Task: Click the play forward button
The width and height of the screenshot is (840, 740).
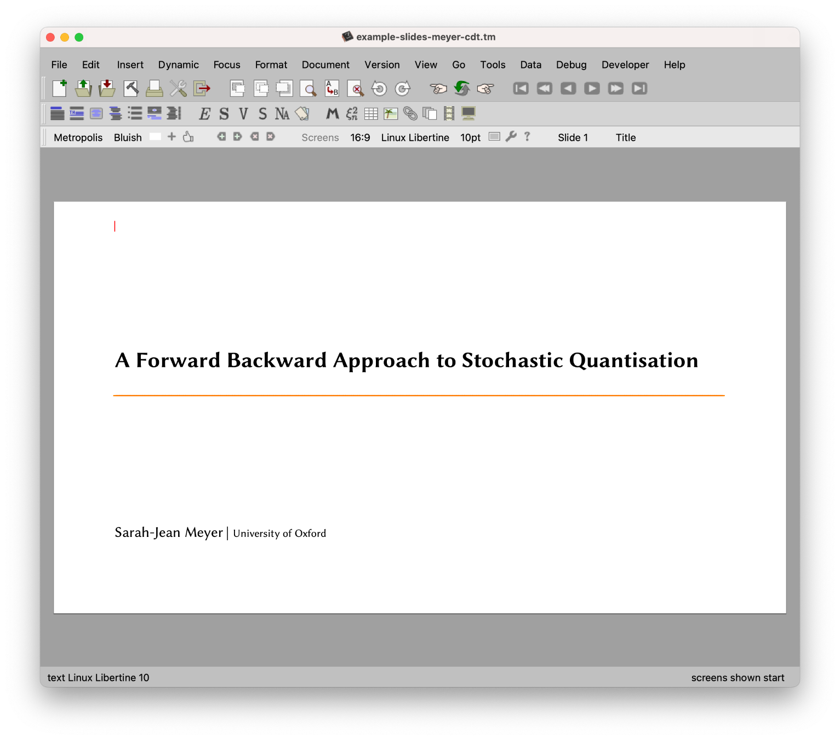Action: pos(592,88)
